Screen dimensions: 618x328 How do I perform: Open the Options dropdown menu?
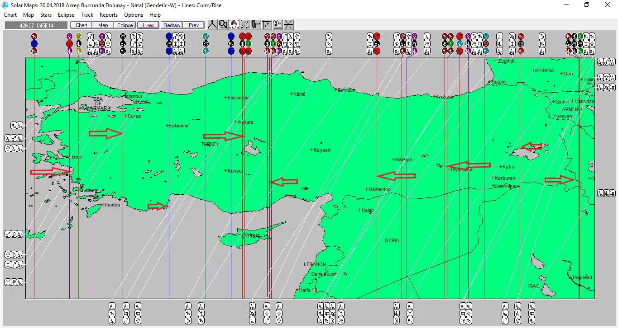[134, 15]
